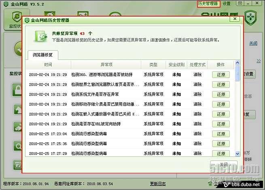Minimize the 金山网盾 main window
This screenshot has height=190, width=265.
click(x=248, y=3)
